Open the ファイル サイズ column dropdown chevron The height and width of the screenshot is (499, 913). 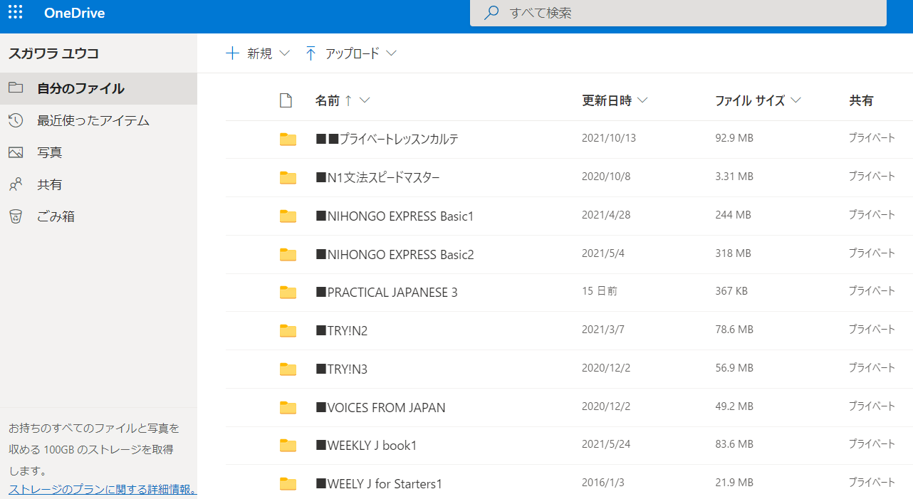coord(795,100)
